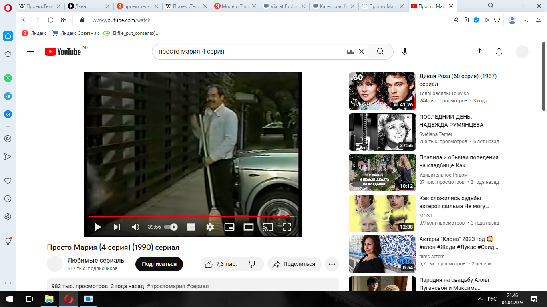Screen dimensions: 547x307
Task: Click the #простомария hashtag
Action: [x=166, y=286]
